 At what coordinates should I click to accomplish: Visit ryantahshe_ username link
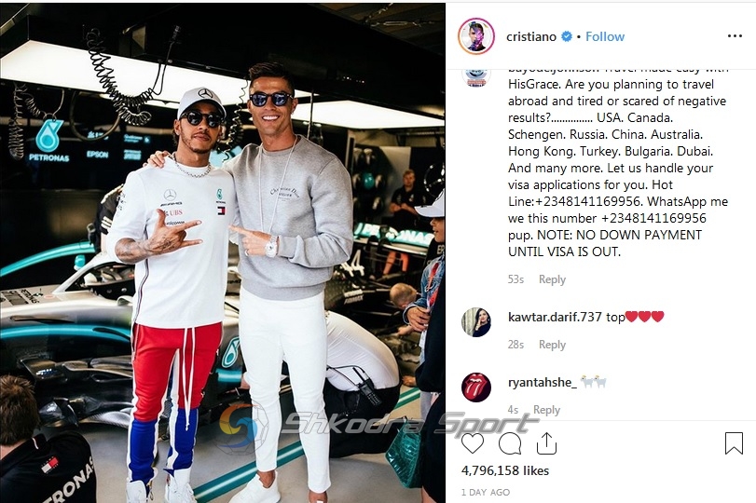click(x=543, y=383)
